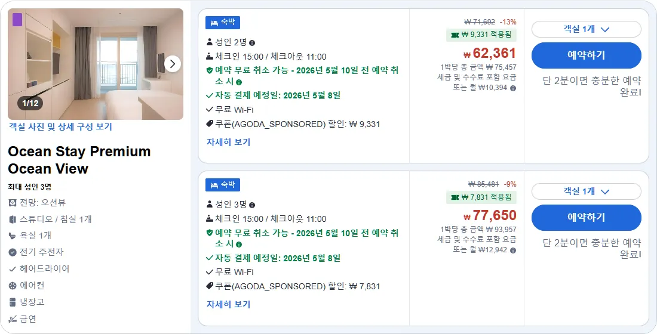Click the green shield free-cancellation icon in first offer
The height and width of the screenshot is (334, 657).
(210, 70)
